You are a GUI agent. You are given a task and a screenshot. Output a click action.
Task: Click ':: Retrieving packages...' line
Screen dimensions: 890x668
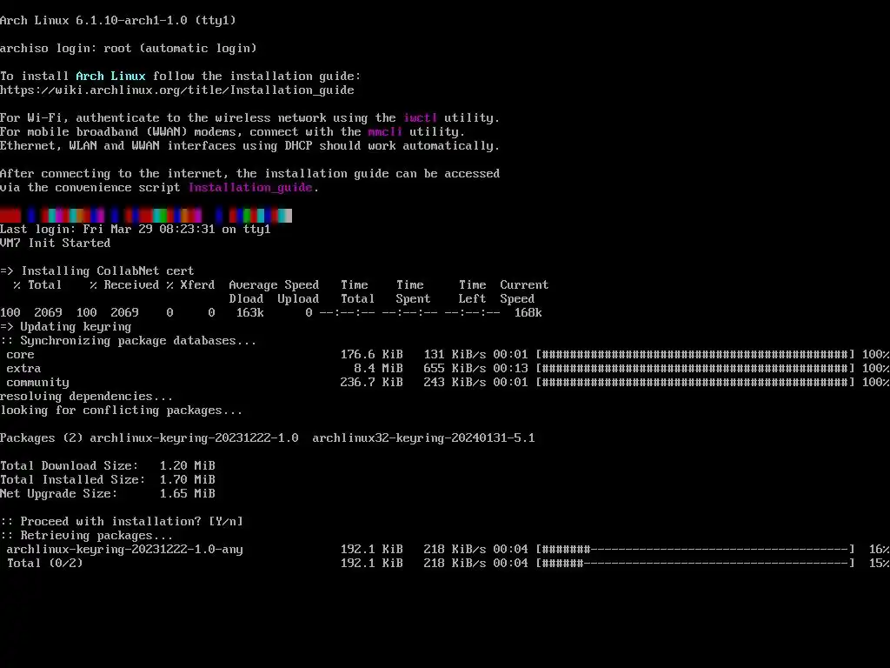(86, 535)
